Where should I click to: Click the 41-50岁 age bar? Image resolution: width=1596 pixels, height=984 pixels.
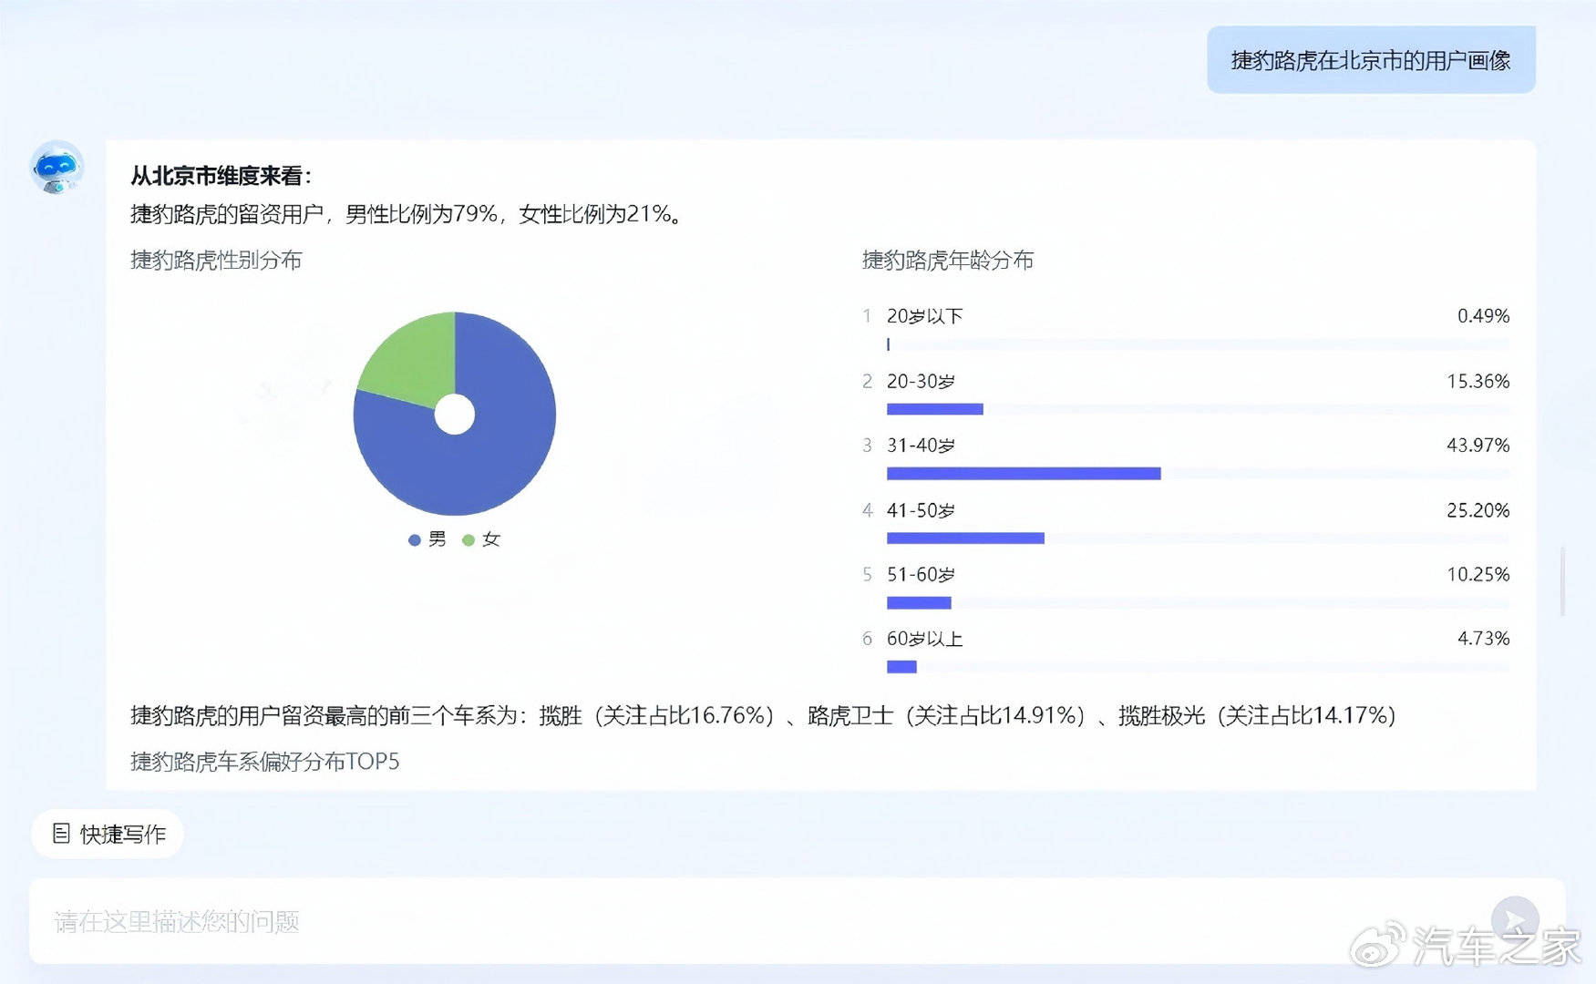click(x=965, y=538)
